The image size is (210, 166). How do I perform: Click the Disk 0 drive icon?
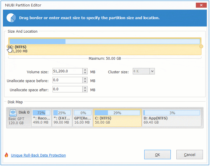13,113
